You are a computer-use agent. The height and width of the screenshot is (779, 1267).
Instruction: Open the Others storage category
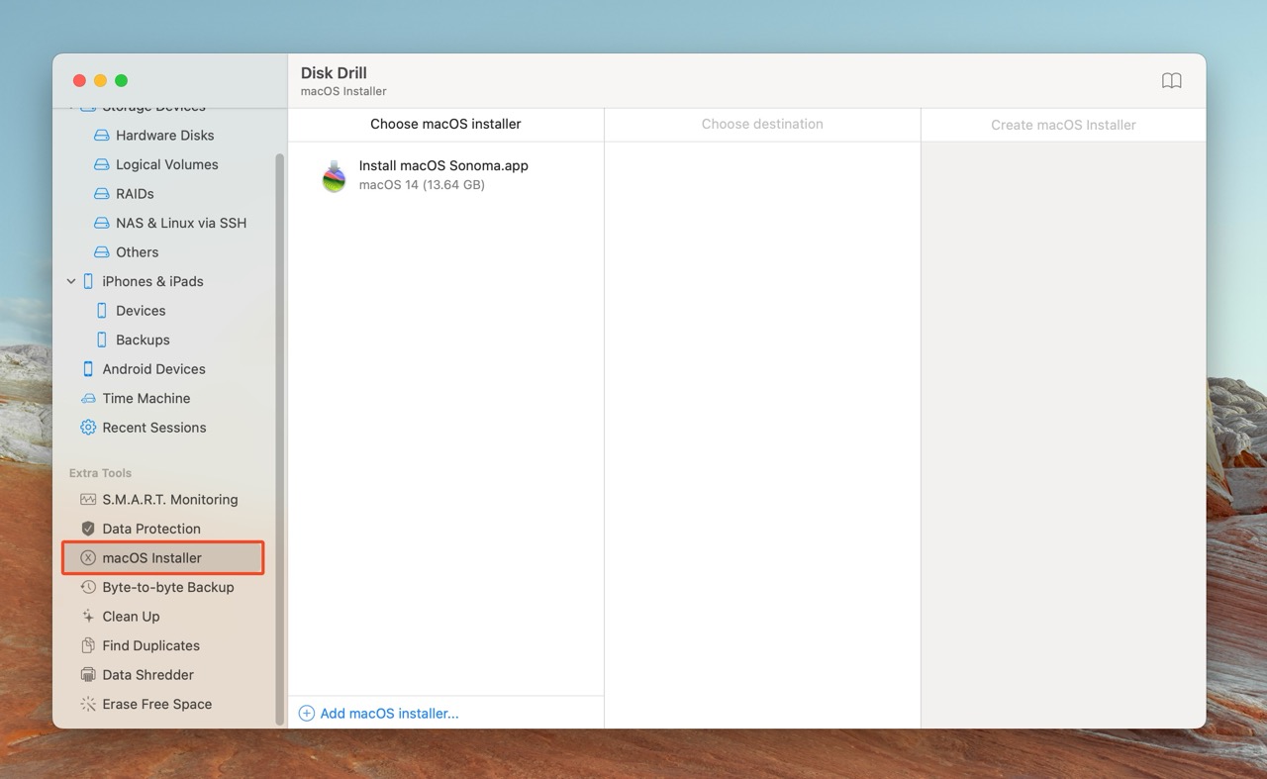137,252
